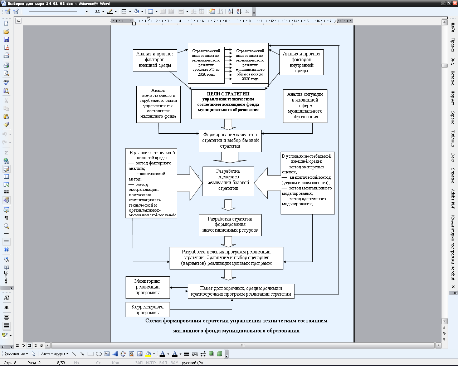Click the Open folder icon
Screen dimensions: 458x366
click(6, 31)
